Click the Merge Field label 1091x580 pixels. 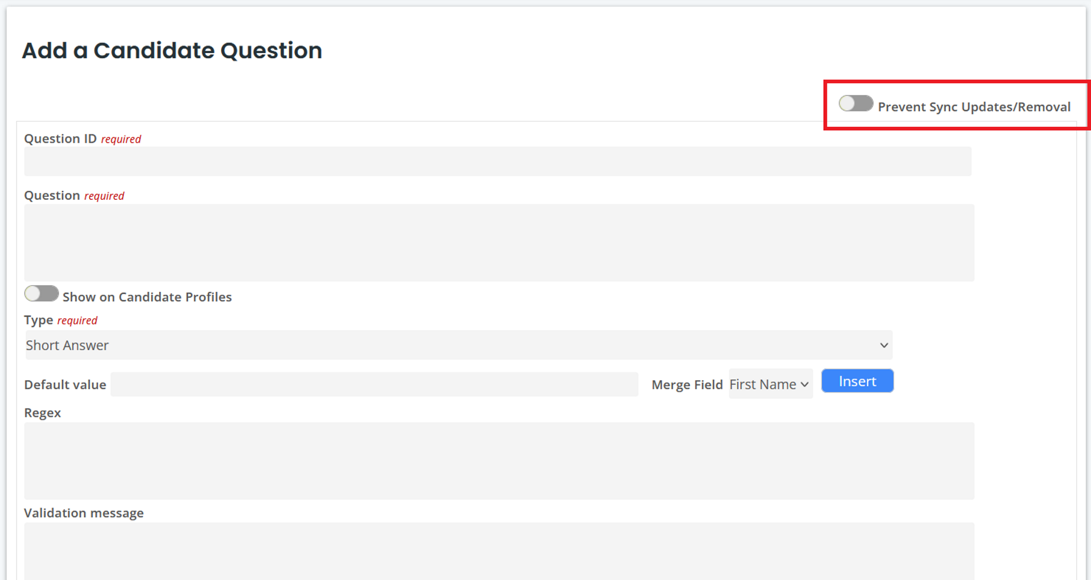coord(686,385)
